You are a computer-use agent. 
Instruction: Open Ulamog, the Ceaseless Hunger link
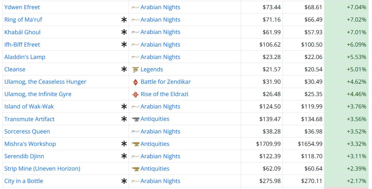(45, 82)
